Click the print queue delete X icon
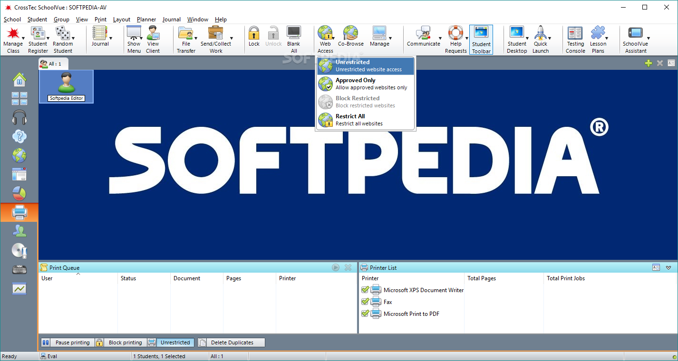678x361 pixels. point(348,267)
